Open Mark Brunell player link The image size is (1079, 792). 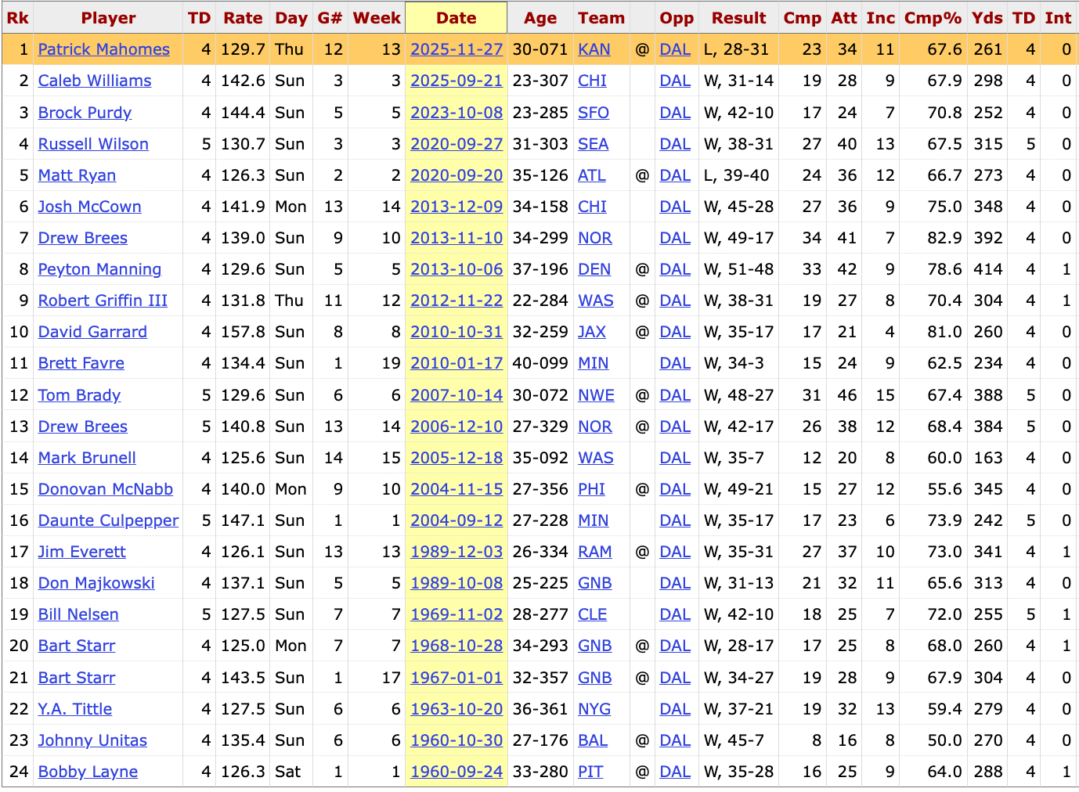(x=87, y=458)
